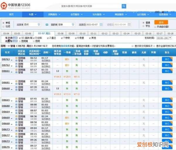The width and height of the screenshot is (176, 150).
Task: Book train D8673 with 预订 button
Action: coord(167,130)
